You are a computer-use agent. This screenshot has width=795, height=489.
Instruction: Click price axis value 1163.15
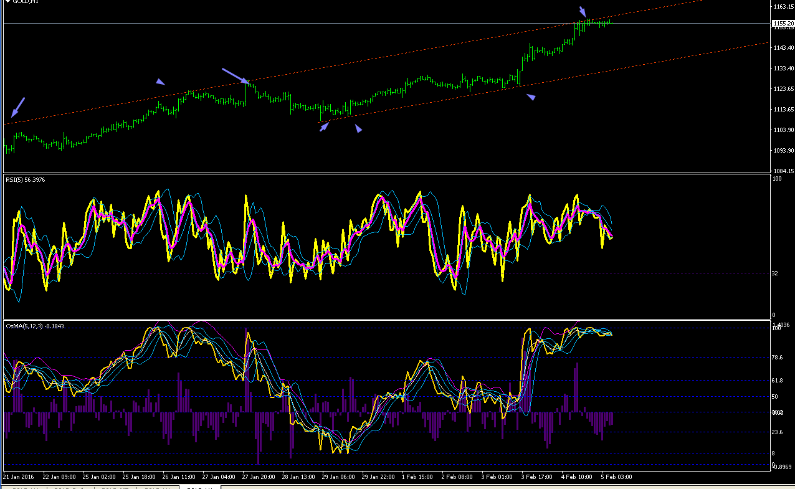[783, 6]
